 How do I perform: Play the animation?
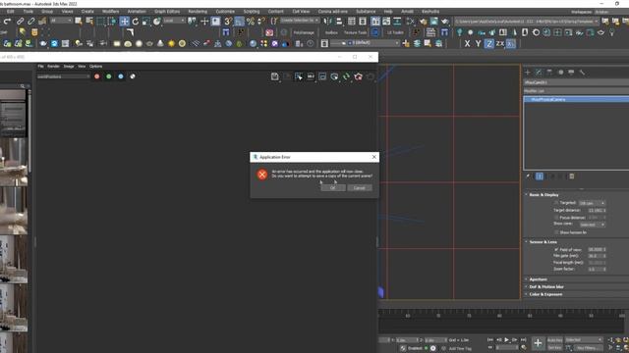(507, 340)
